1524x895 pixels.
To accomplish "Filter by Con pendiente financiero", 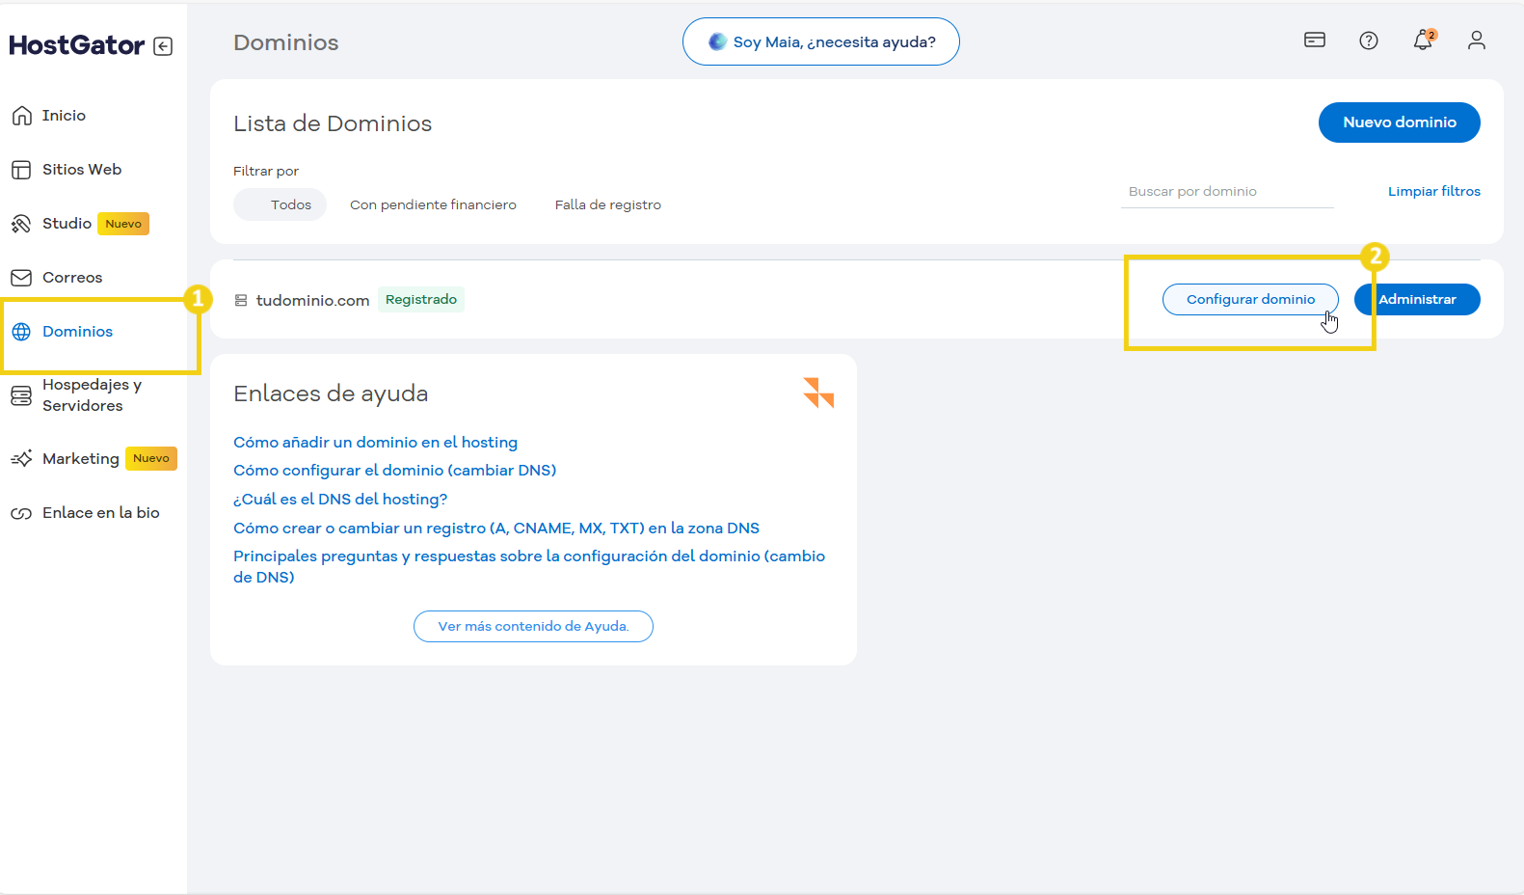I will click(433, 204).
